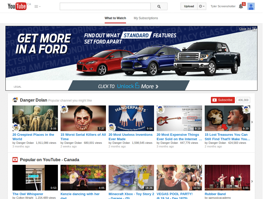Click the 406,369 subscriber count
Image resolution: width=266 pixels, height=199 pixels.
pos(243,100)
